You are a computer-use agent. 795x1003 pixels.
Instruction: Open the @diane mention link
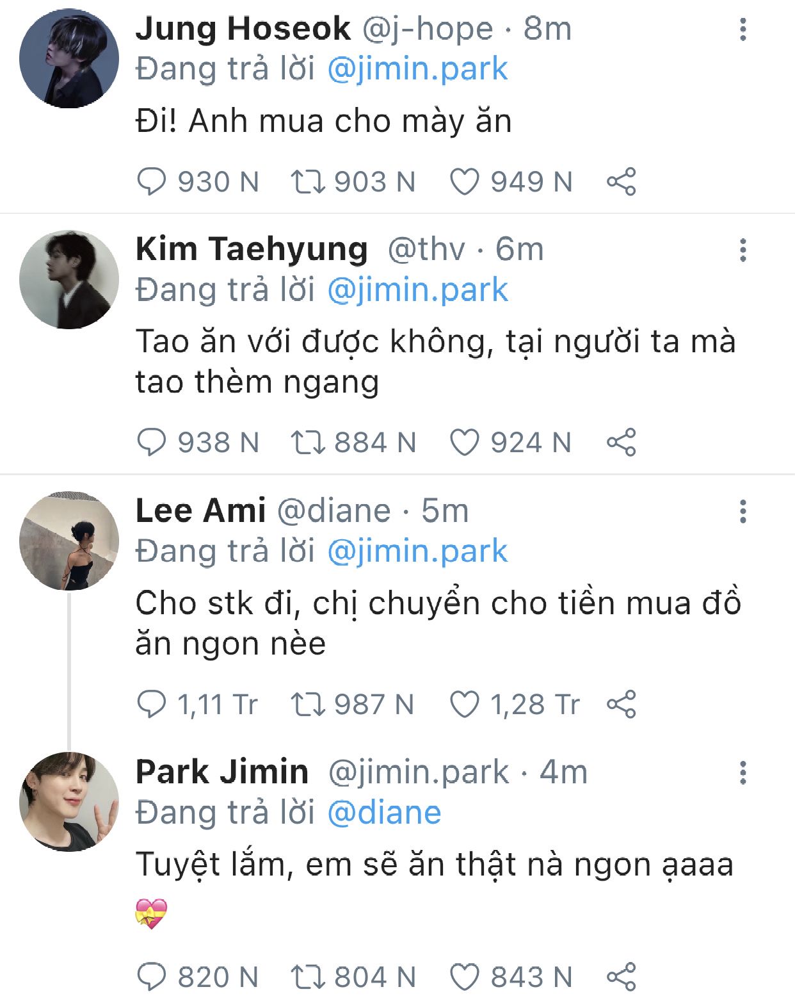click(384, 813)
